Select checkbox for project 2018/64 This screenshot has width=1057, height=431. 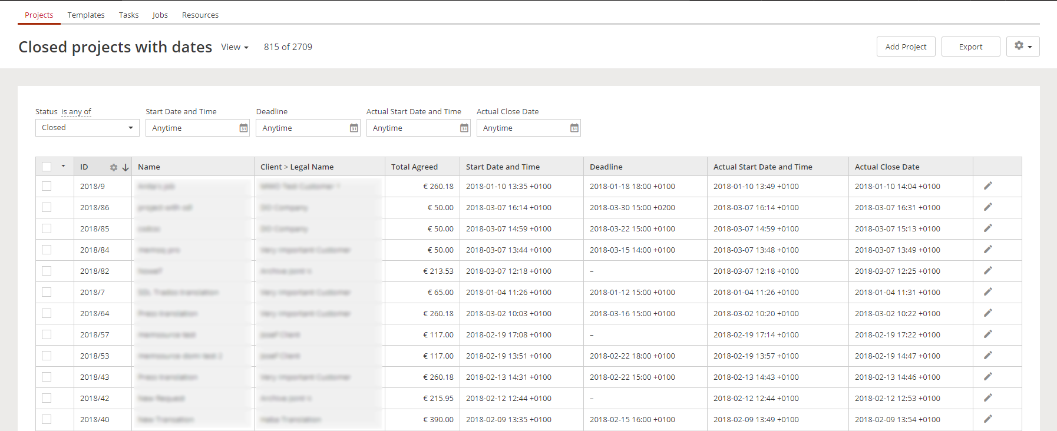[47, 313]
